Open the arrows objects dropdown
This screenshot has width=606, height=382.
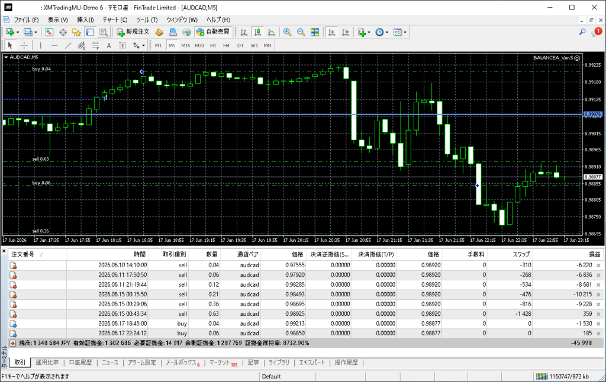138,45
